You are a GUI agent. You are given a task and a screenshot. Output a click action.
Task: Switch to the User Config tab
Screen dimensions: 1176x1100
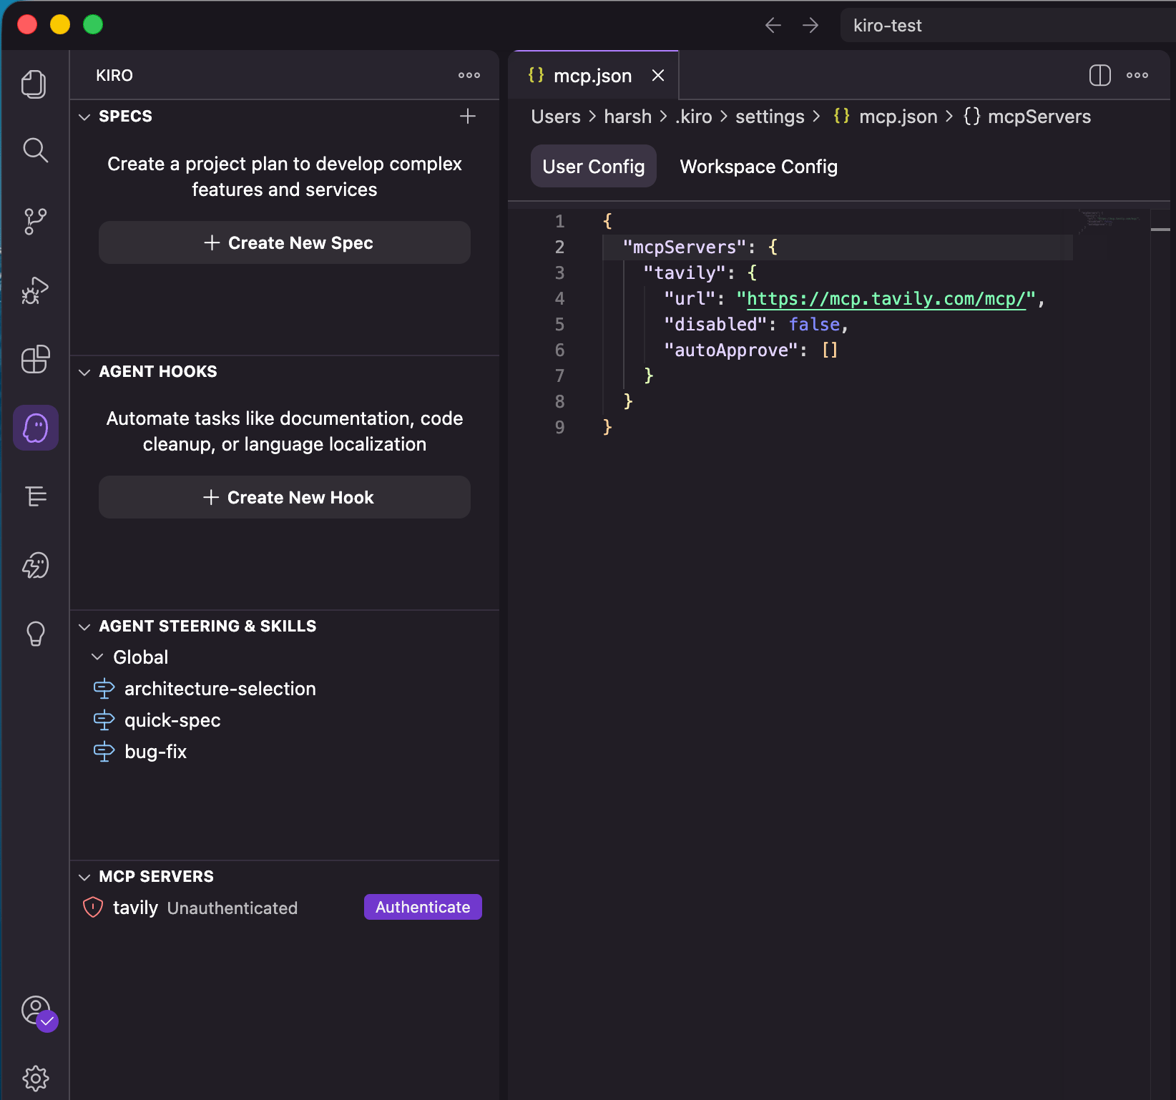[593, 166]
